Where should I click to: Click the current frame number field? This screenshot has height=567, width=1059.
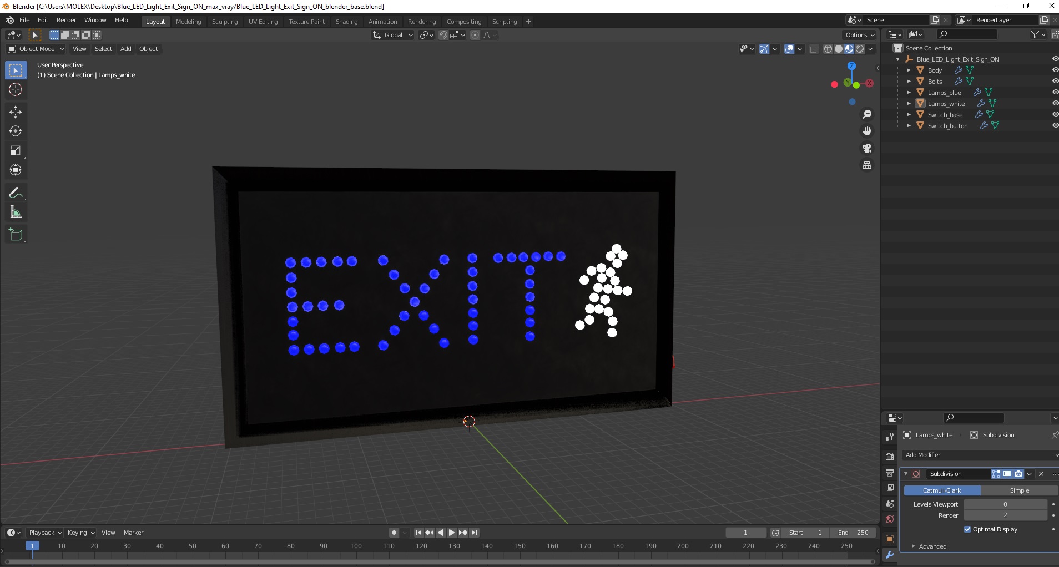coord(745,533)
